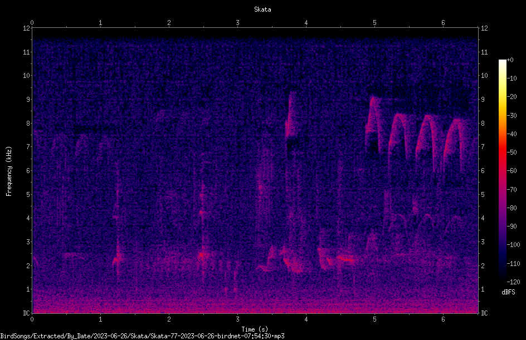The height and width of the screenshot is (340, 526).
Task: Click the "-50" value on the dBFS scale
Action: 512,152
